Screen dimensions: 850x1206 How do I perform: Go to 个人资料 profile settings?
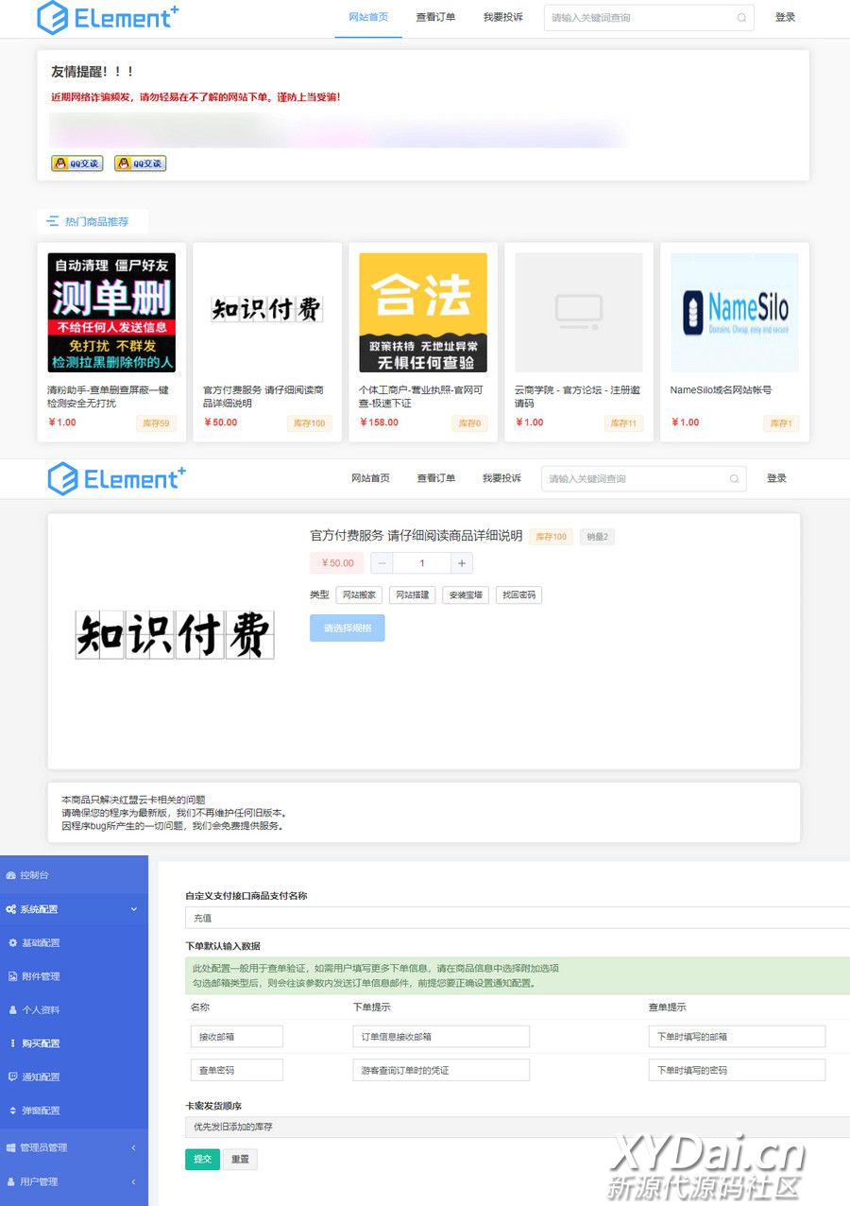pos(40,1009)
